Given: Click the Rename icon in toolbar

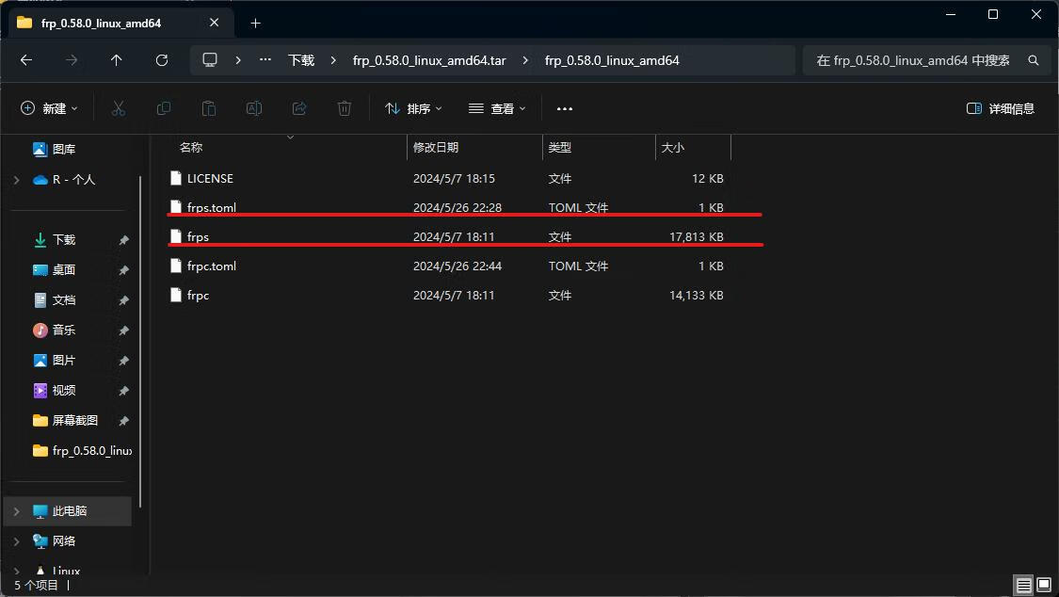Looking at the screenshot, I should (254, 108).
